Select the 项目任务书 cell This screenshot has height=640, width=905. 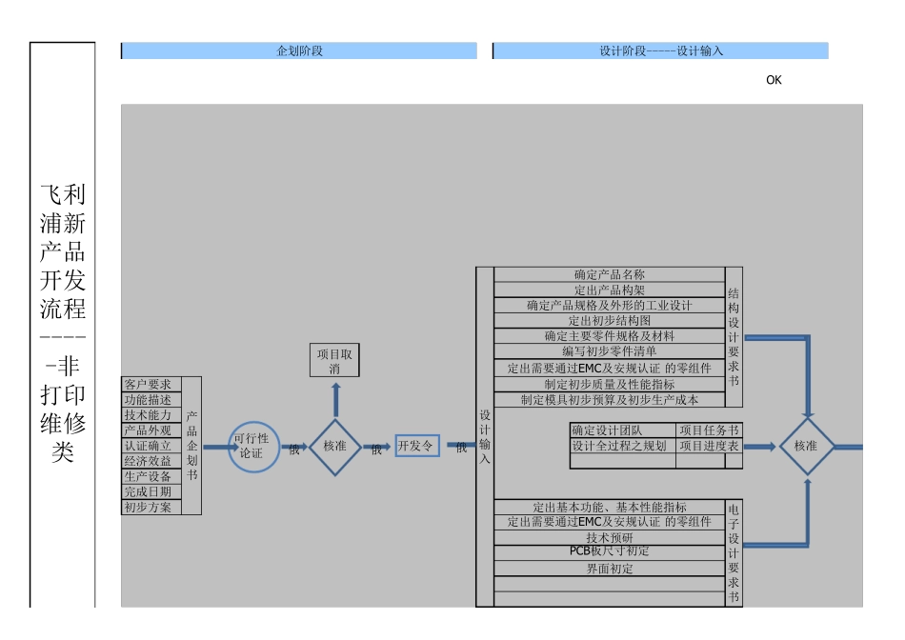[x=709, y=430]
